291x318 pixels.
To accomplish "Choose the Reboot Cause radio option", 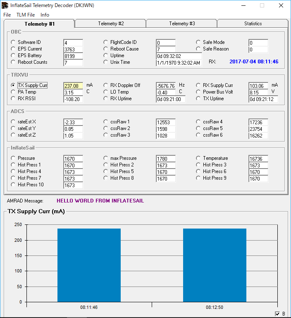I will coord(105,49).
